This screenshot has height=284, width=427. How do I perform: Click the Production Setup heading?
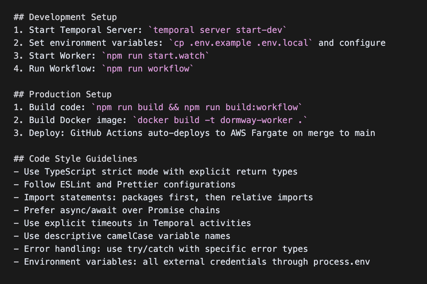[x=63, y=94]
